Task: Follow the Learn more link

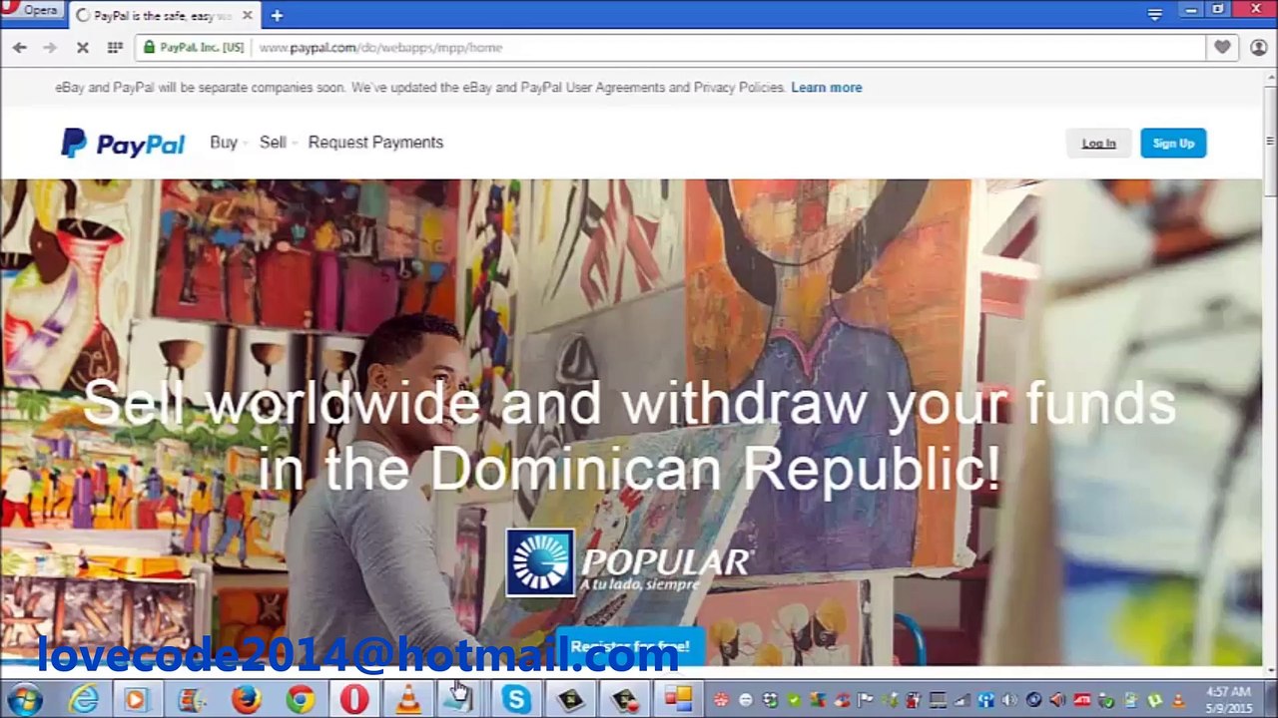Action: pyautogui.click(x=827, y=88)
